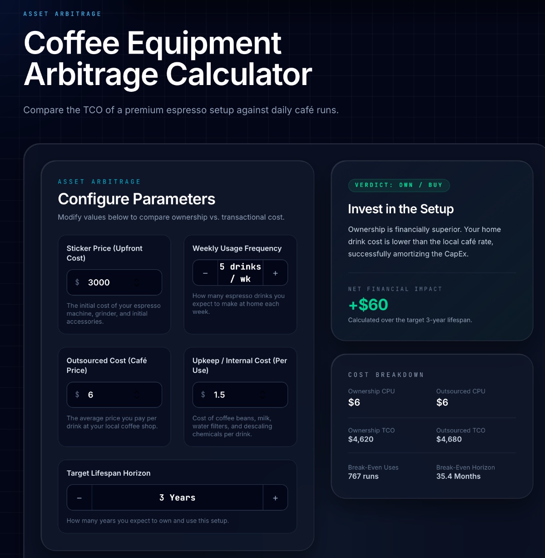Screen dimensions: 545x558
Task: Click the '5 drinks / wk' value
Action: (x=240, y=273)
